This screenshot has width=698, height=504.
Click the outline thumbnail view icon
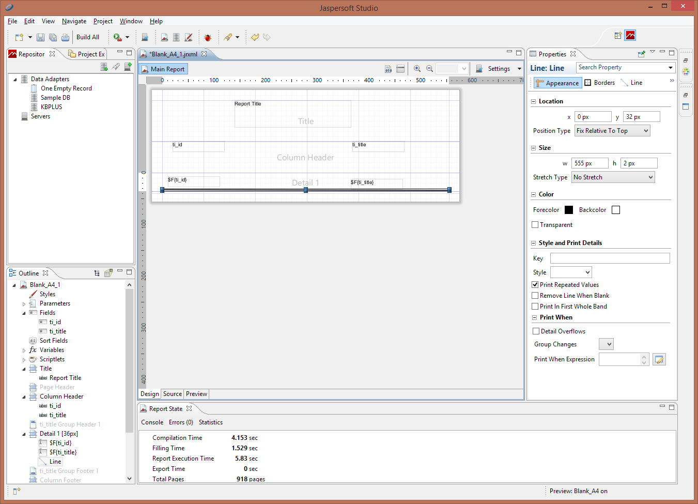coord(108,273)
